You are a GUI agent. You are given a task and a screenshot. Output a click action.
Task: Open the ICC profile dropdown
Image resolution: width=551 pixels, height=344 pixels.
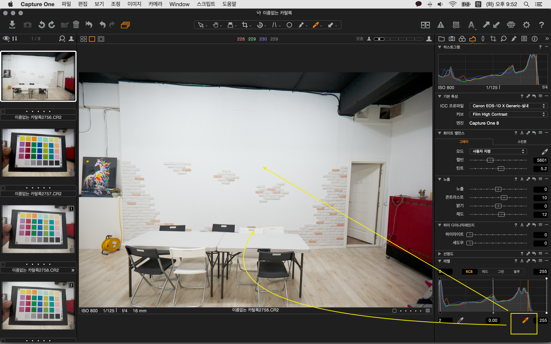[508, 106]
